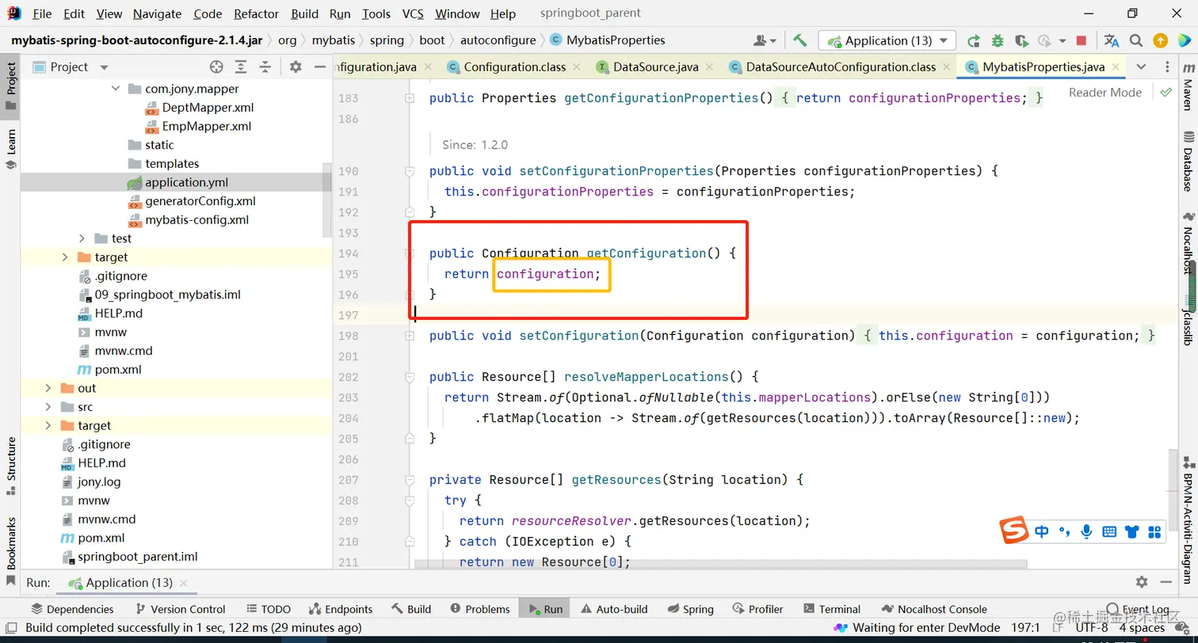Open the Profiler tool window
Screen dimensions: 1198x643
point(757,609)
